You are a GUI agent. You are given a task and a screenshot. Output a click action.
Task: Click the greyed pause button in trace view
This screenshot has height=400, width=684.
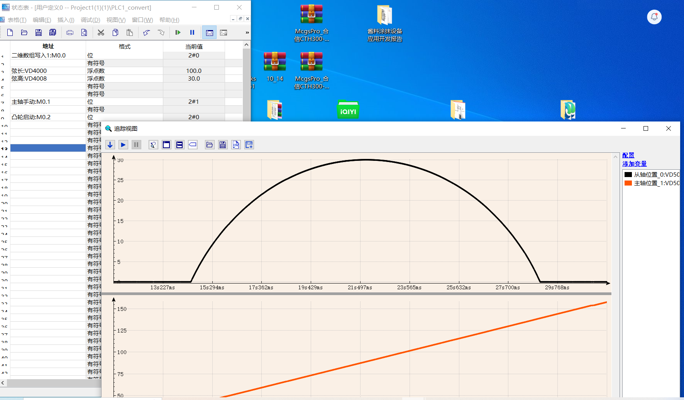pos(136,145)
